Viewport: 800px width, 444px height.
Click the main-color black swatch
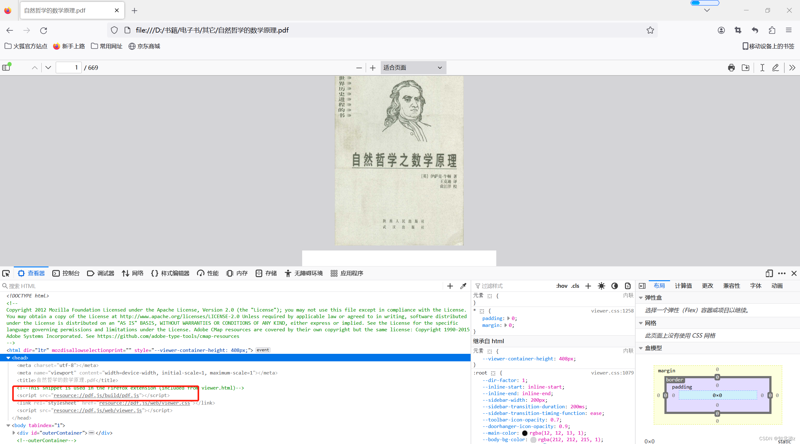click(525, 433)
